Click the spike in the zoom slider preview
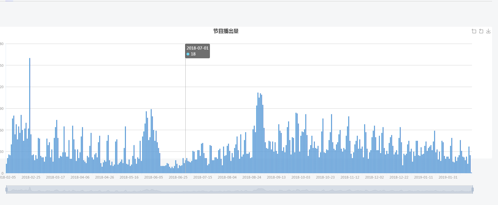This screenshot has height=205, width=498. 30,188
